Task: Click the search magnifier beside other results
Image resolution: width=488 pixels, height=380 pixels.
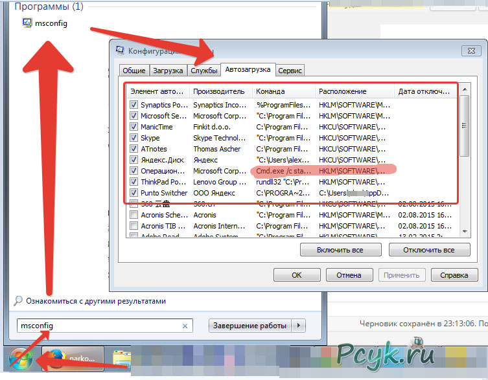Action: pos(18,301)
